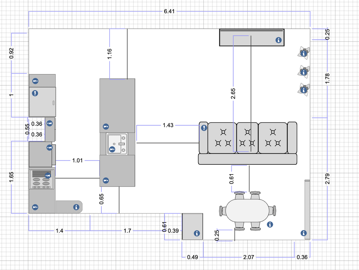359x270 pixels.
Task: Click the 0.49 dimension label
Action: coord(192,257)
